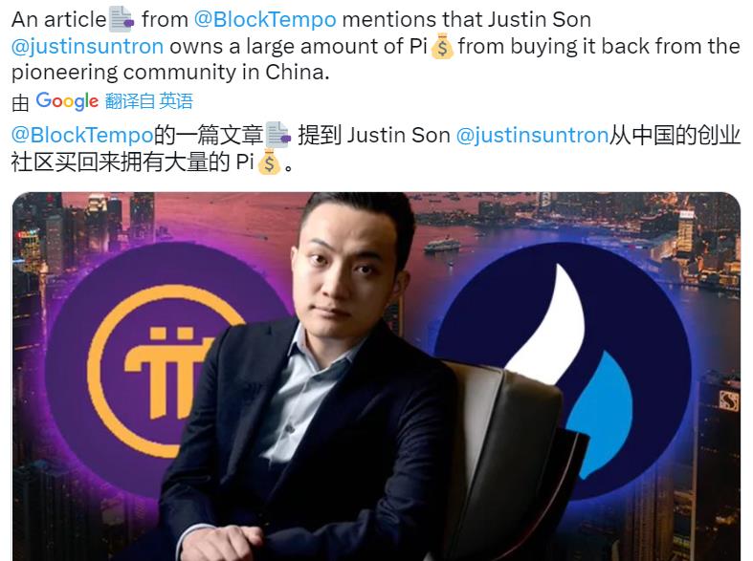Image resolution: width=753 pixels, height=561 pixels.
Task: Click the '翻译自 英语' translation link
Action: (149, 101)
